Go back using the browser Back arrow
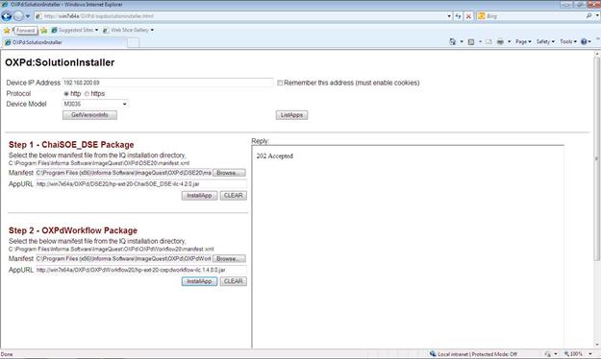 pos(7,16)
